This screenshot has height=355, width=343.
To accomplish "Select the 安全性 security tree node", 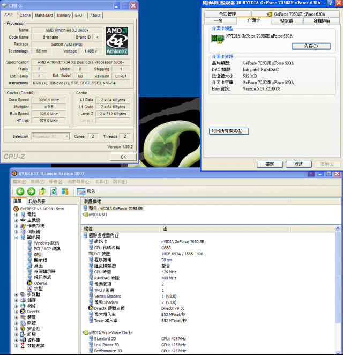I will (34, 329).
